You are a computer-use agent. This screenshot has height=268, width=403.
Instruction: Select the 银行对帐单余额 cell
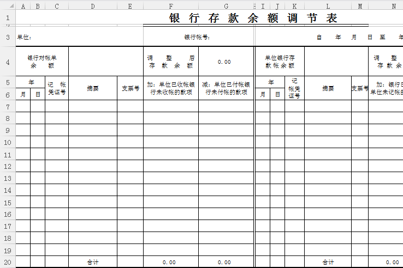tap(42, 62)
